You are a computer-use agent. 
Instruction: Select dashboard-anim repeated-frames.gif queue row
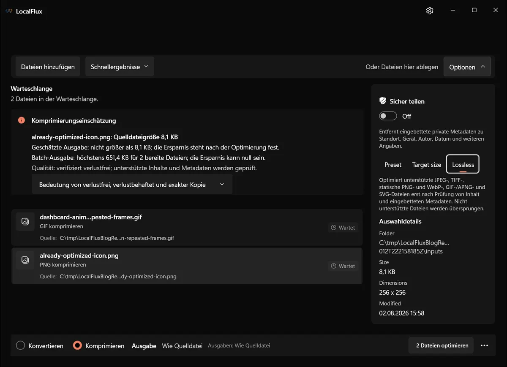coord(187,227)
